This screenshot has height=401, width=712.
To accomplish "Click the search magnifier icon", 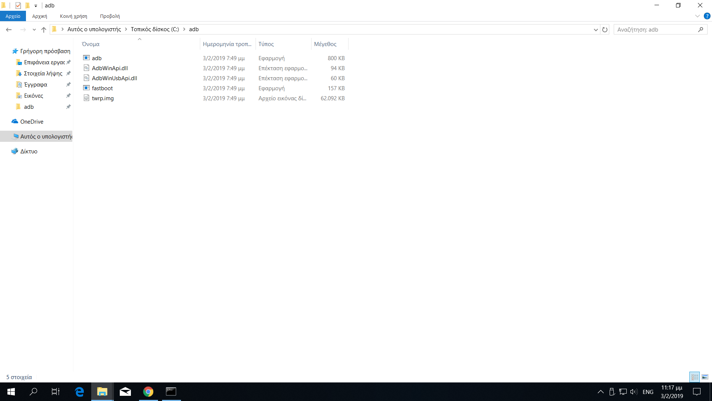I will [x=701, y=29].
